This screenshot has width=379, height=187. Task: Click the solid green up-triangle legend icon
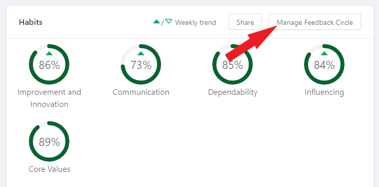(157, 21)
